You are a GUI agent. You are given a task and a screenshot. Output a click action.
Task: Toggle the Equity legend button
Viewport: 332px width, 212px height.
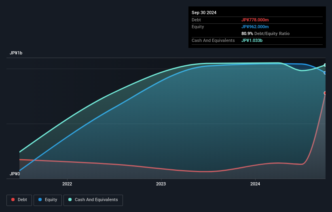48,200
